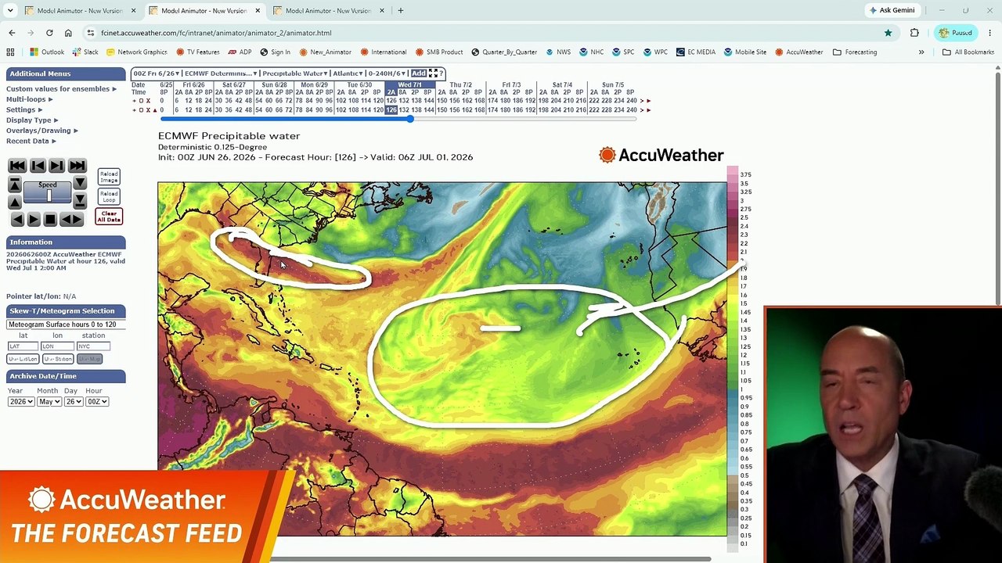Decrease loop speed one step
Viewport: 1002px width, 563px height.
[80, 183]
